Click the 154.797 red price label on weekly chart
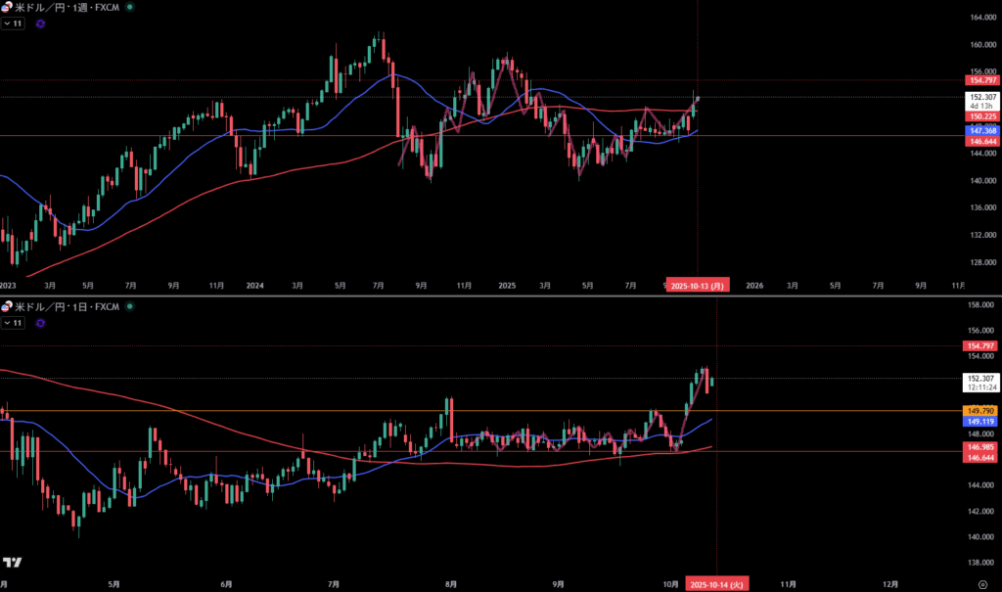Image resolution: width=1002 pixels, height=592 pixels. pyautogui.click(x=980, y=79)
